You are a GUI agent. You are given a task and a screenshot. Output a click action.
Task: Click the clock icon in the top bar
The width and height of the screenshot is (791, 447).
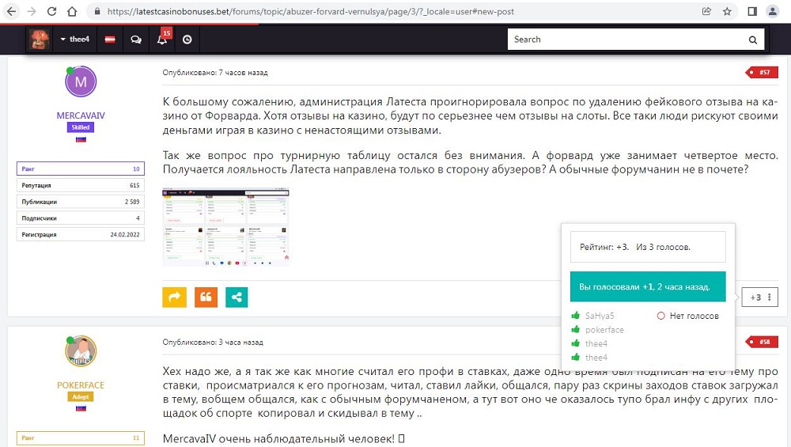(x=187, y=40)
